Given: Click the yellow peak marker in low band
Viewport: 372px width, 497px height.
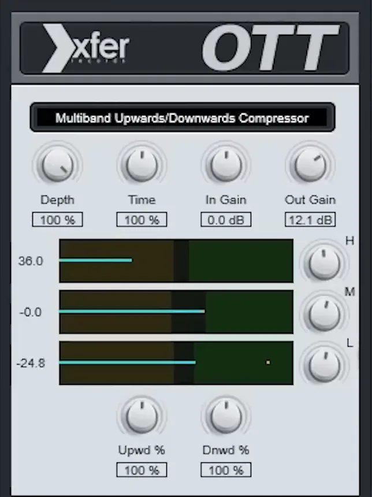Looking at the screenshot, I should (268, 362).
